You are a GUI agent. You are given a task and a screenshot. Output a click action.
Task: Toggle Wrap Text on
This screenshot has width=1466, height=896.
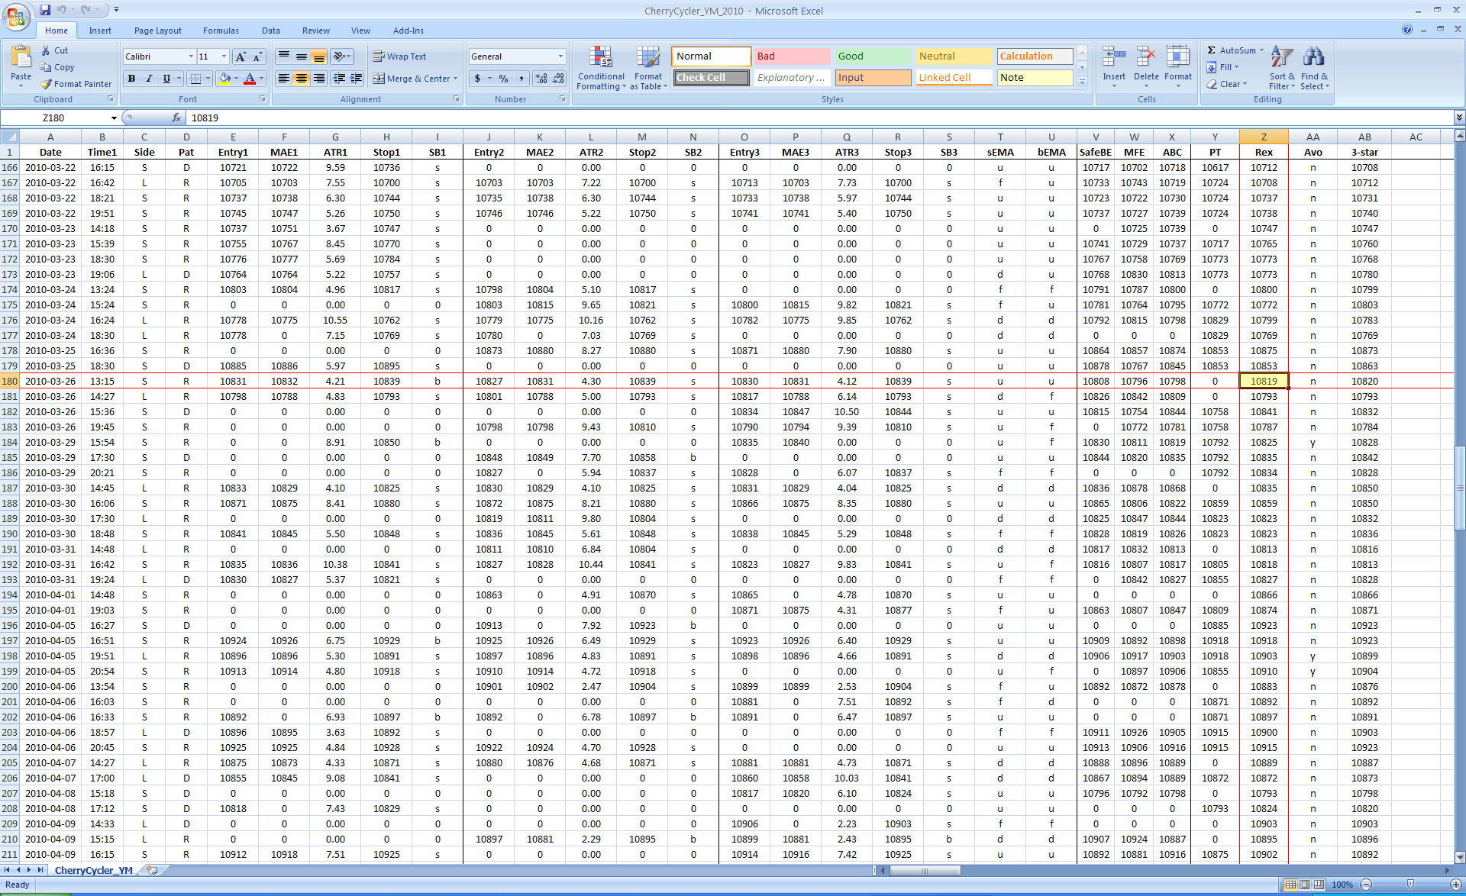click(399, 56)
